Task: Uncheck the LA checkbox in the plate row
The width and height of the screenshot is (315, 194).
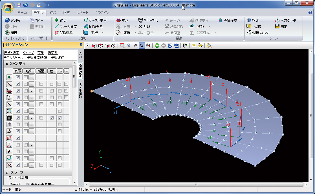Action: [60, 118]
